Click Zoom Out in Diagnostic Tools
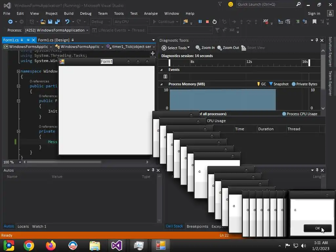The height and width of the screenshot is (252, 336). point(228,48)
